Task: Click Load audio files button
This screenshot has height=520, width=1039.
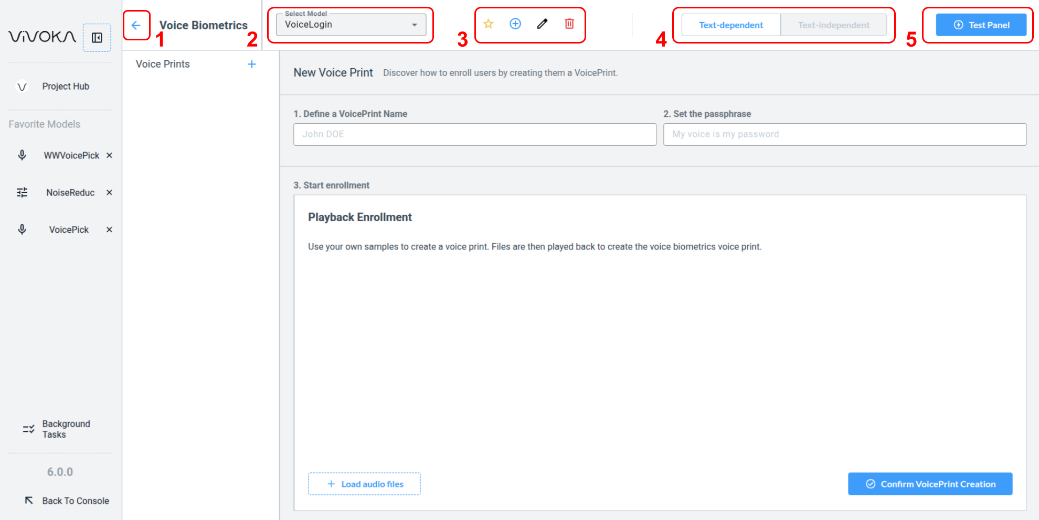Action: pyautogui.click(x=364, y=484)
